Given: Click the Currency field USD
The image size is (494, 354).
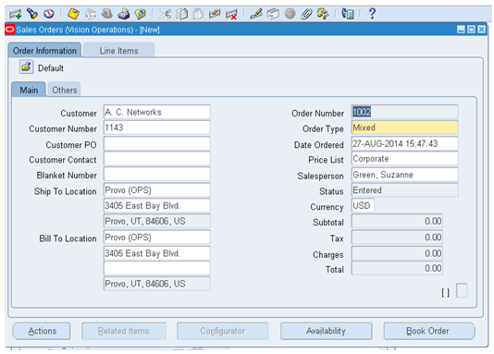Looking at the screenshot, I should click(x=363, y=205).
